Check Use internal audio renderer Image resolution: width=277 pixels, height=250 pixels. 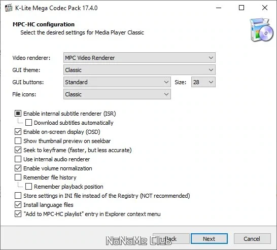coord(18,159)
